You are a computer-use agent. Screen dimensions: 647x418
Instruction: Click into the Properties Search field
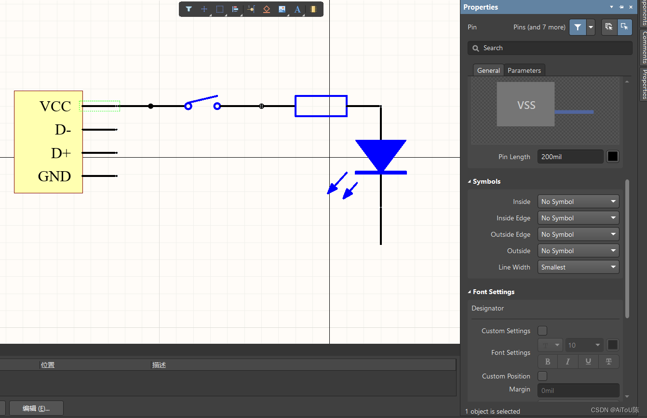point(550,48)
